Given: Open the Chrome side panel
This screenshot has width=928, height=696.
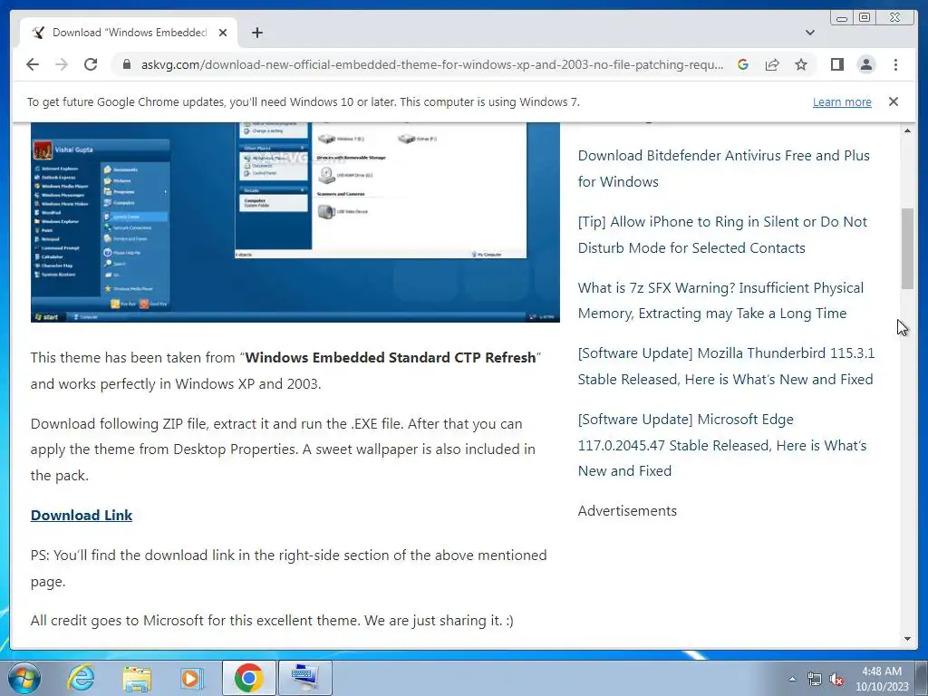Looking at the screenshot, I should 836,64.
